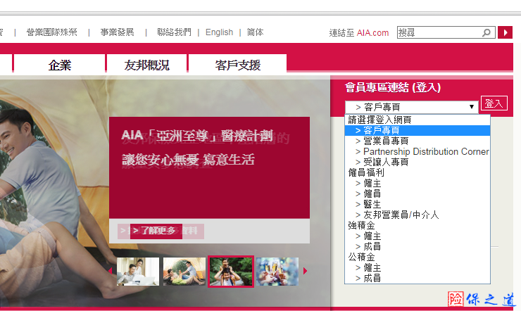This screenshot has width=521, height=311.
Task: Open the 客戶支援 navigation tab
Action: coord(237,64)
